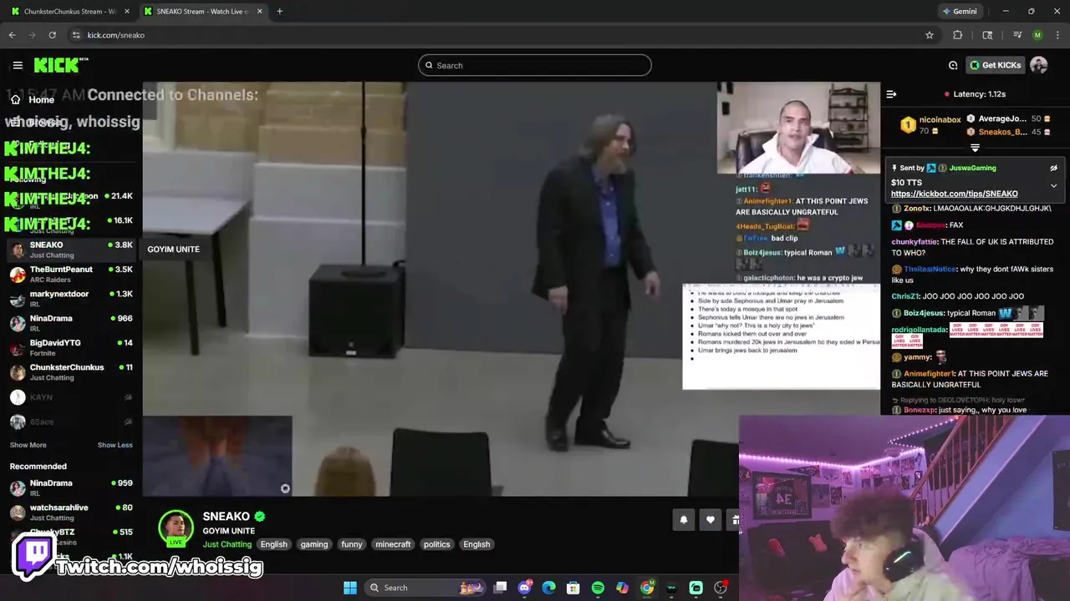This screenshot has width=1070, height=601.
Task: Hide the pinned JuswaGaming message
Action: pyautogui.click(x=1053, y=168)
